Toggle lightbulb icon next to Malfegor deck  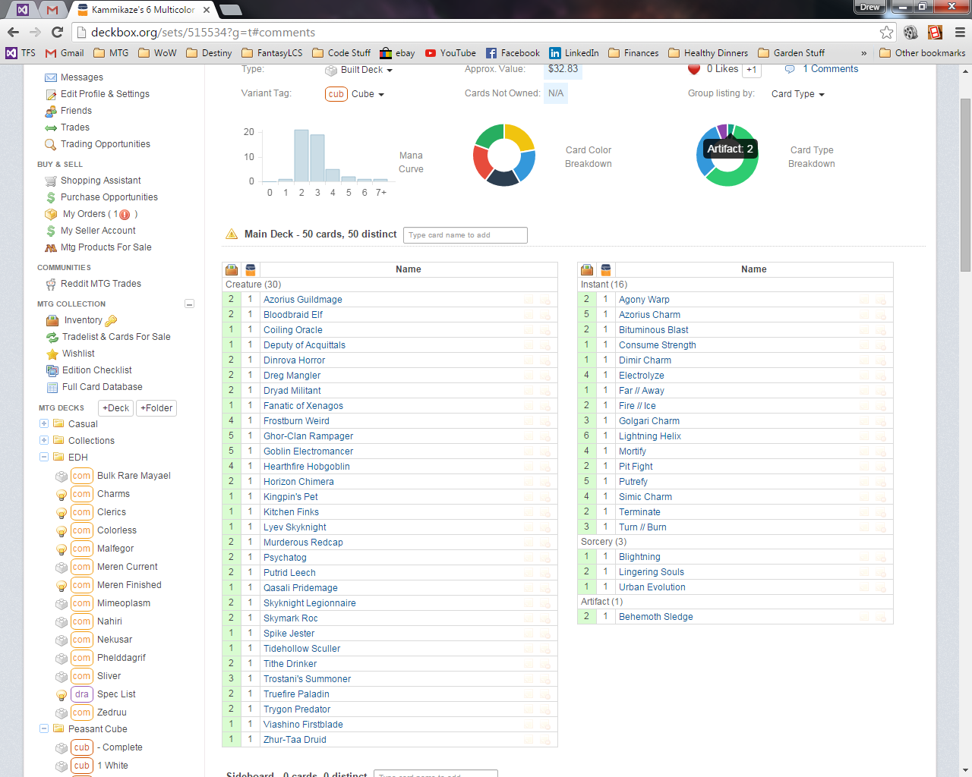tap(62, 549)
